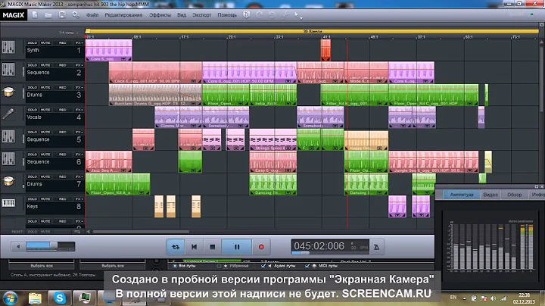Viewport: 545px width, 306px height.
Task: Open the FX dropdown on Sequence 2 track
Action: pos(79,65)
